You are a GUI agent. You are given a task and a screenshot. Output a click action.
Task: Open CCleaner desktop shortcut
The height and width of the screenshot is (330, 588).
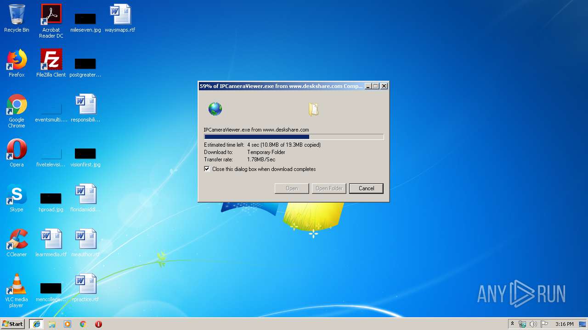pos(17,243)
